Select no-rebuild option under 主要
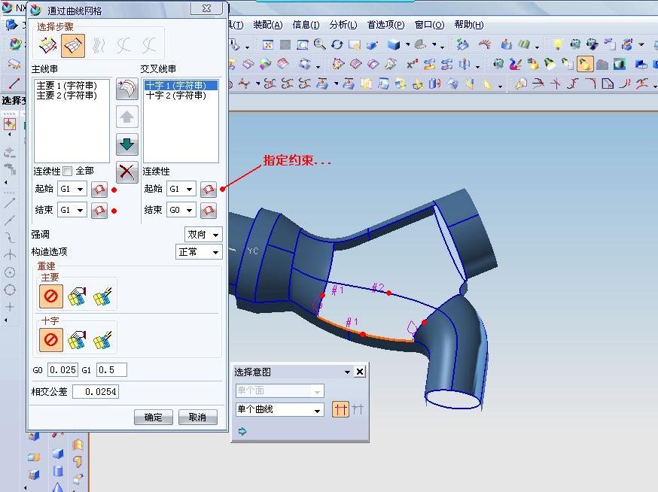This screenshot has height=492, width=658. tap(50, 296)
